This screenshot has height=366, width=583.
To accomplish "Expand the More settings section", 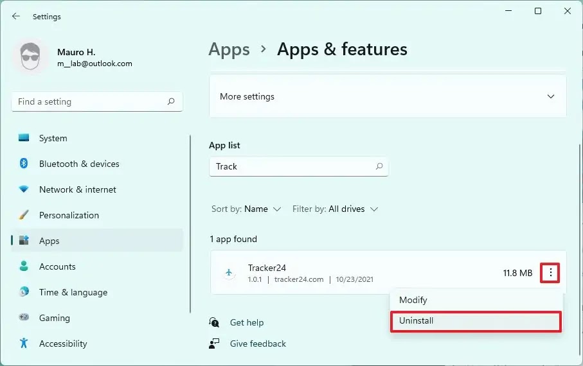I will [388, 96].
